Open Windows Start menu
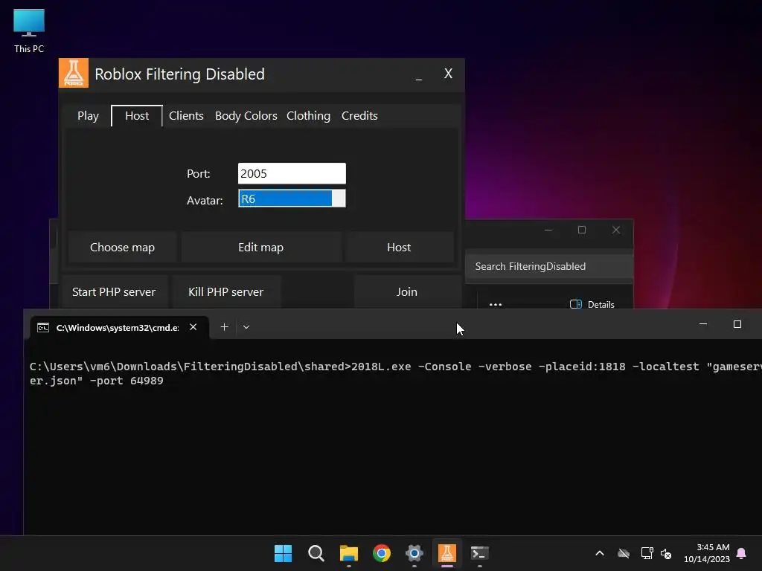 (x=283, y=553)
